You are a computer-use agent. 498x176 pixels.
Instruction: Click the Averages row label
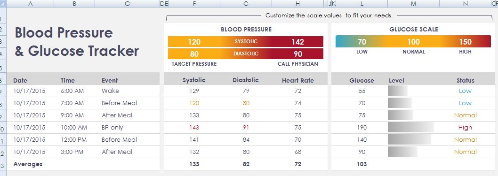[28, 164]
